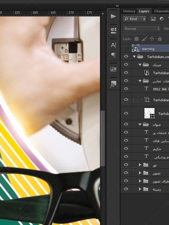Viewport: 169px width, 225px height.
Task: Hide the عنوان group eye icon
Action: pyautogui.click(x=126, y=124)
